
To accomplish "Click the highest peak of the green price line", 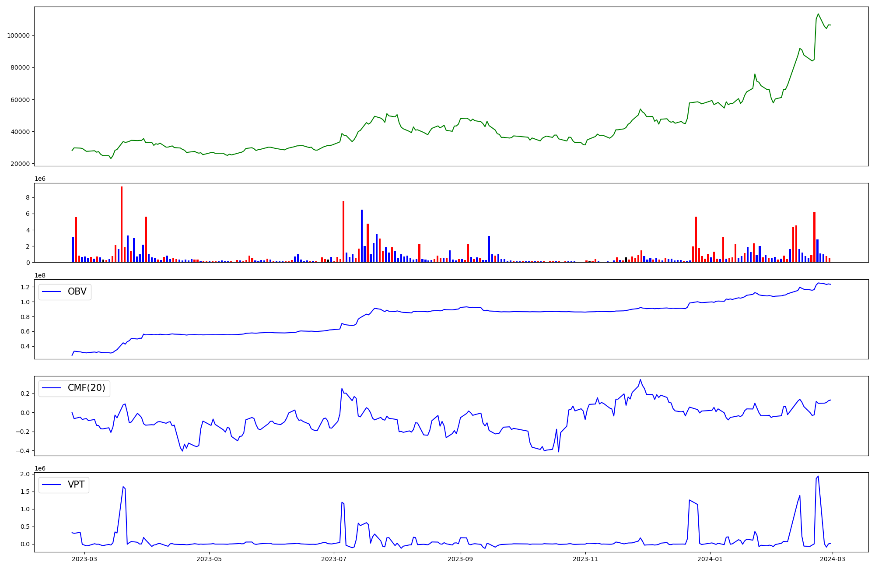I will click(x=818, y=14).
